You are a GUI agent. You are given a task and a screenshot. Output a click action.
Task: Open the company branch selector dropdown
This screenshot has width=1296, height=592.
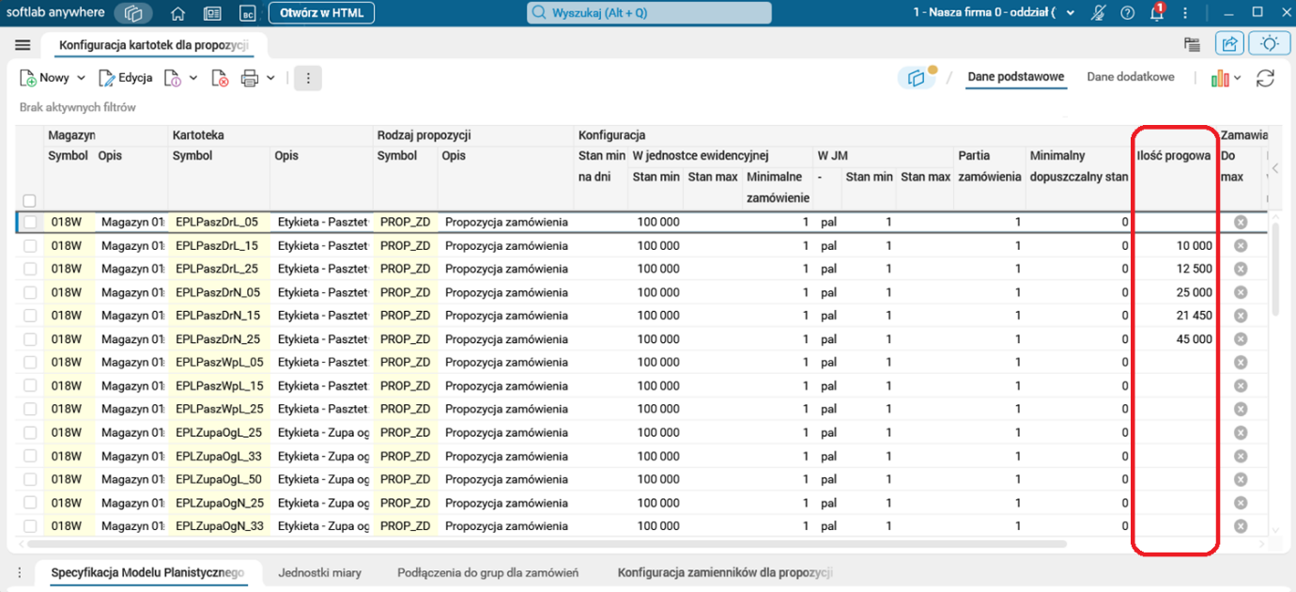[x=1070, y=13]
